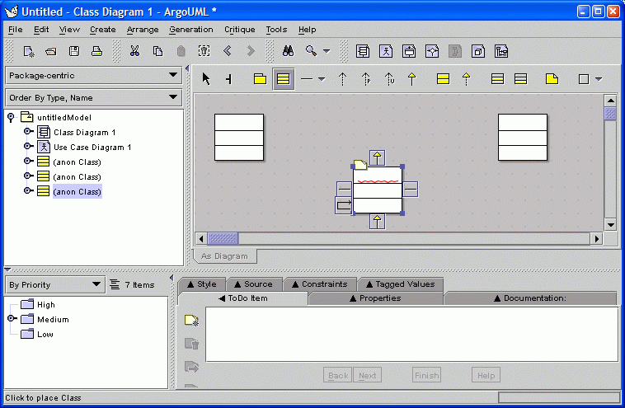625x408 pixels.
Task: Click the ToDo item description text area
Action: [411, 335]
